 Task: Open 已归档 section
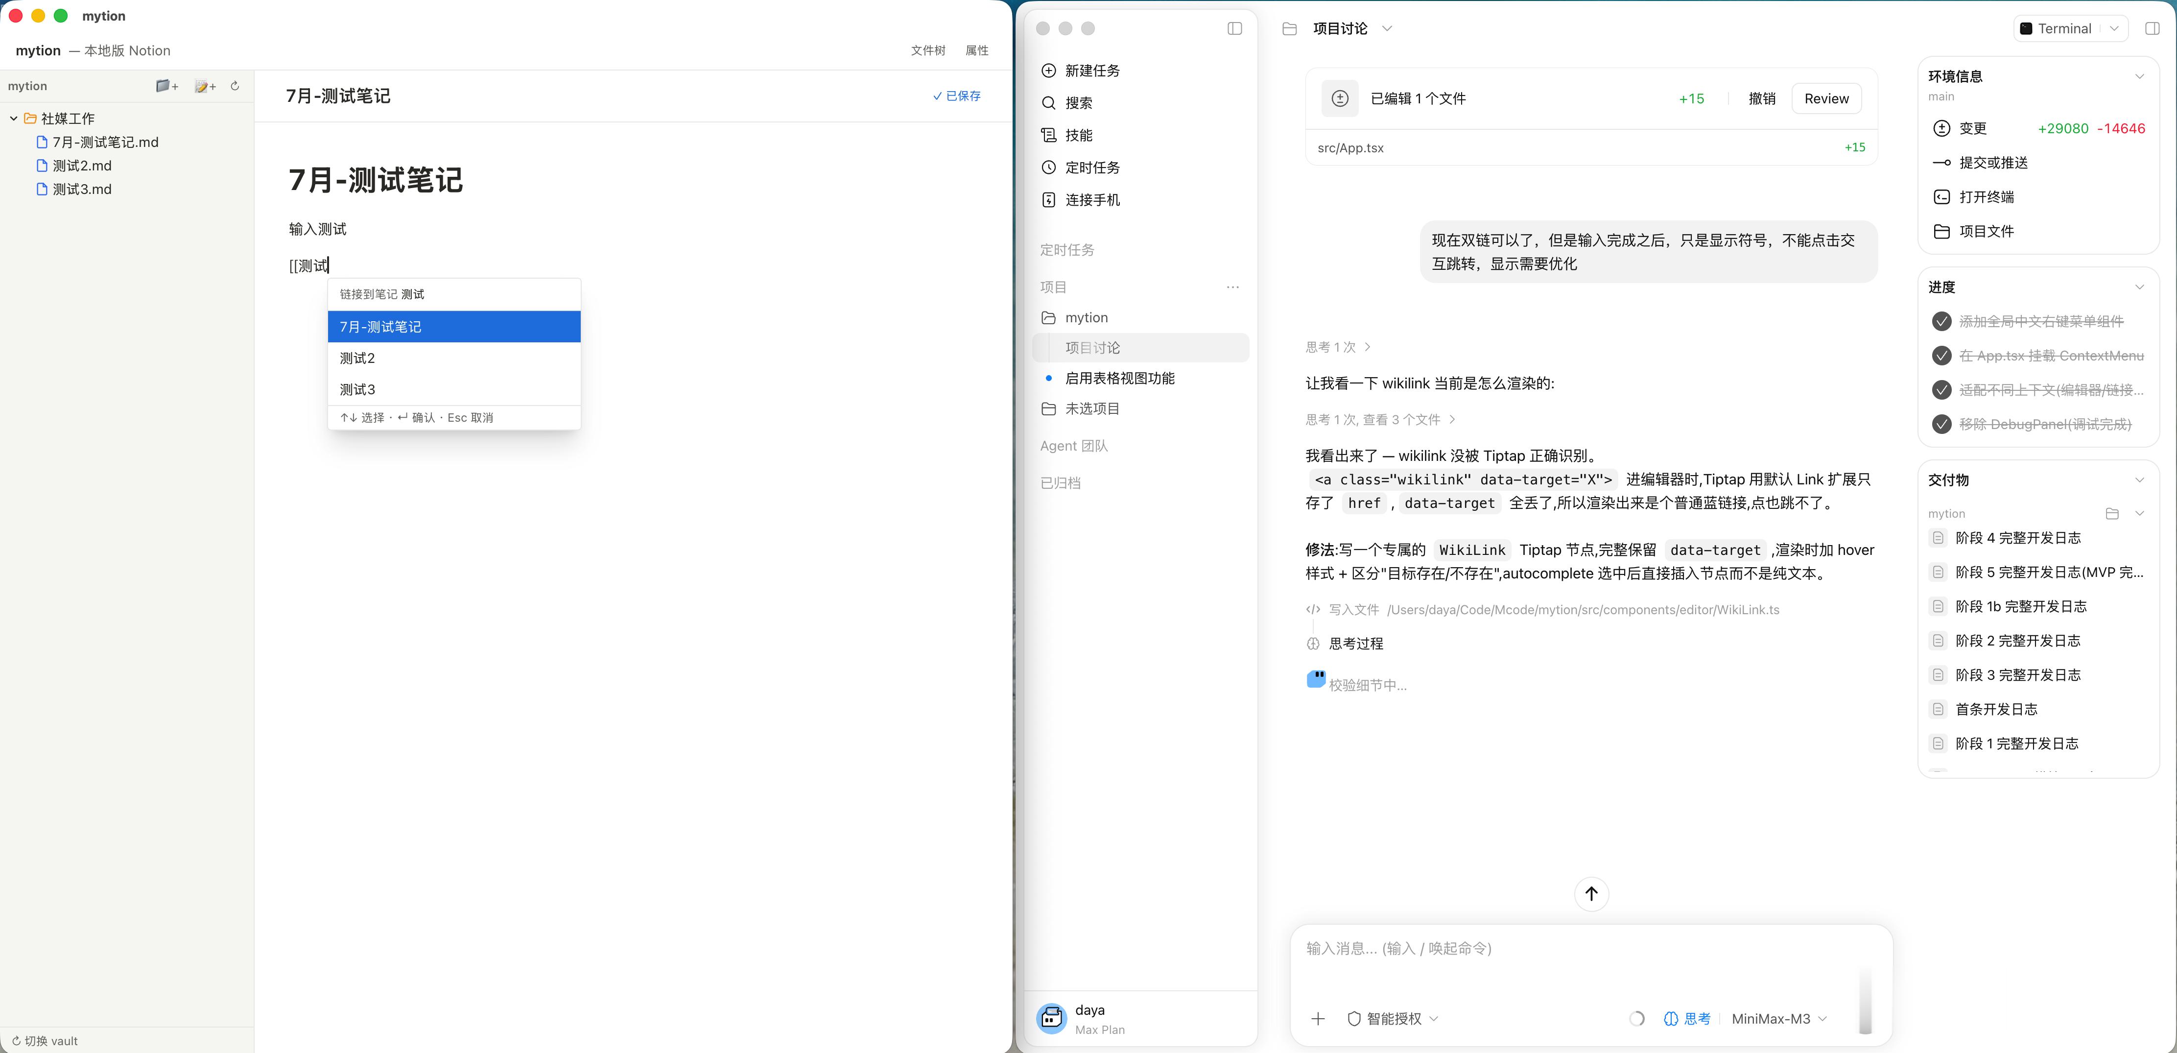click(1060, 483)
